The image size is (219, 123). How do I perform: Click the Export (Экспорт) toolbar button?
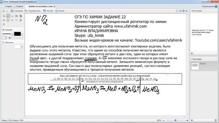(48, 11)
